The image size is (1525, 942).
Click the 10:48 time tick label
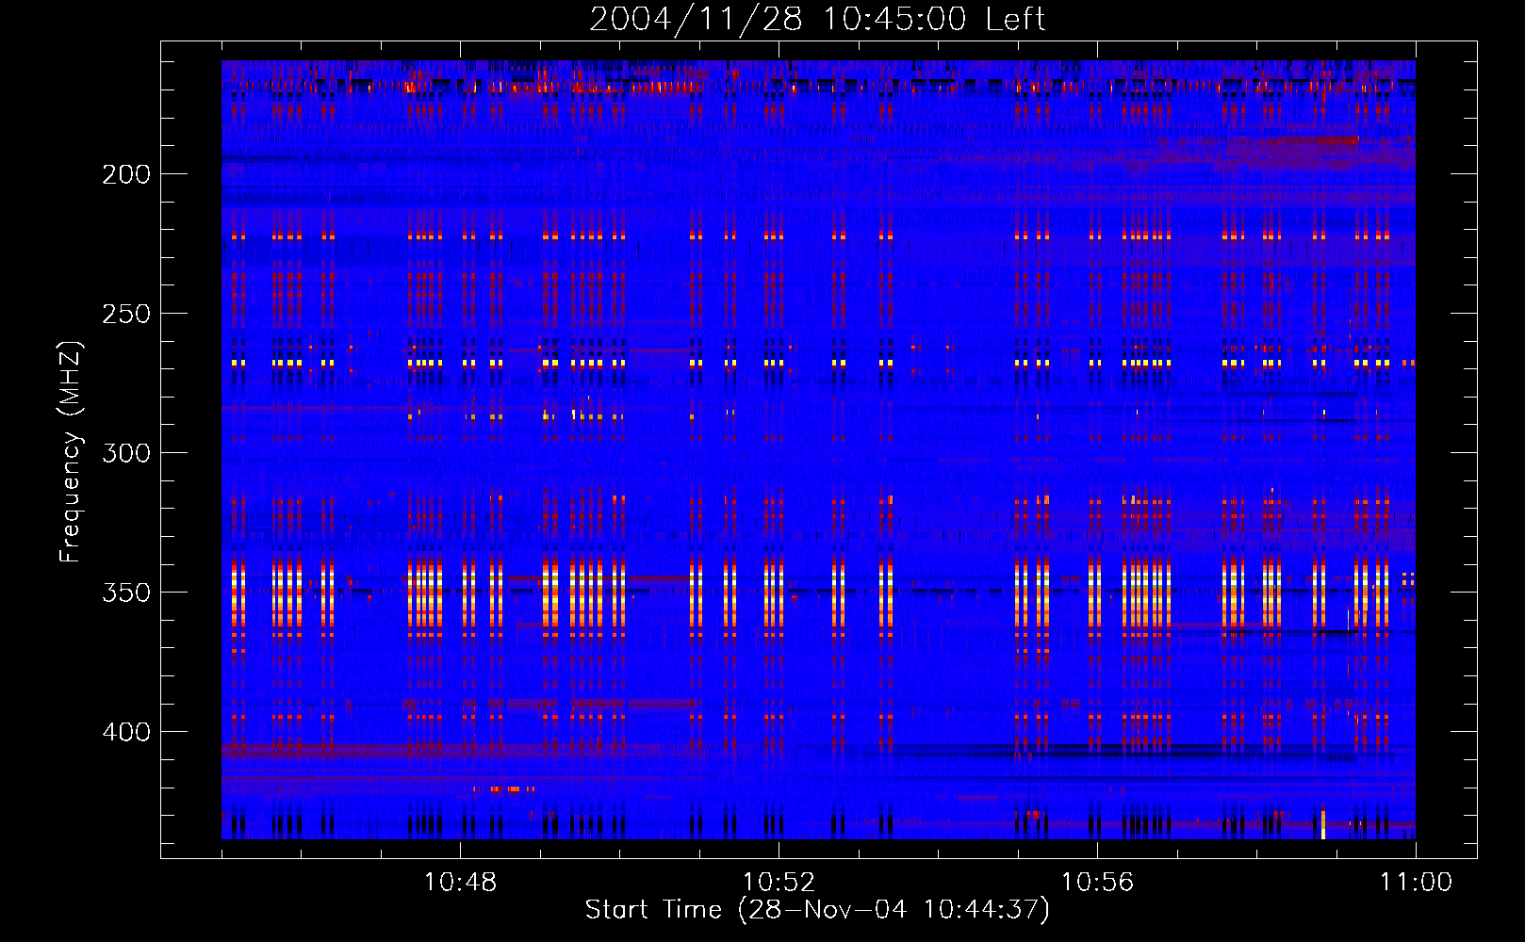(460, 883)
